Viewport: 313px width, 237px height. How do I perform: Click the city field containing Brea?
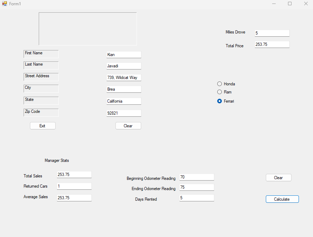pyautogui.click(x=124, y=89)
